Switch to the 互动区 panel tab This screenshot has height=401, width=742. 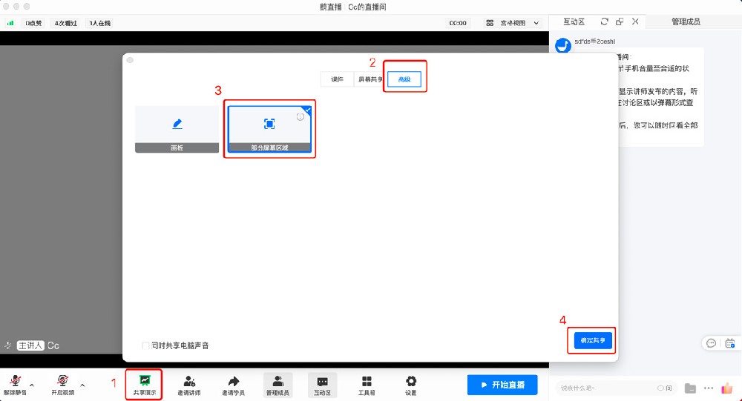coord(574,21)
